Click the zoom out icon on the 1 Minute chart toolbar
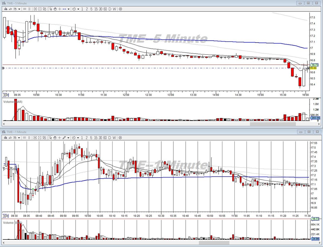The height and width of the screenshot is (247, 323). tap(40, 138)
